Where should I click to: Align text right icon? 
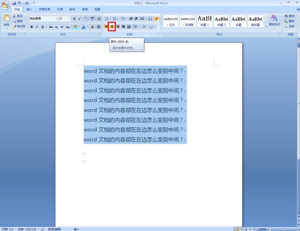pyautogui.click(x=118, y=27)
